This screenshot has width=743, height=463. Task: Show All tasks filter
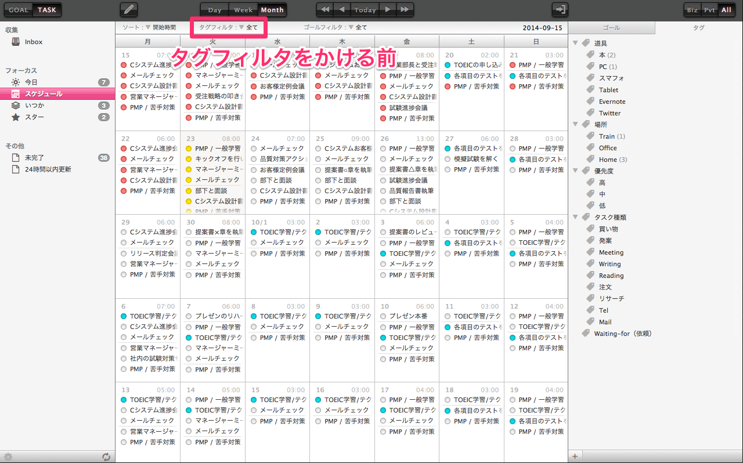[726, 10]
